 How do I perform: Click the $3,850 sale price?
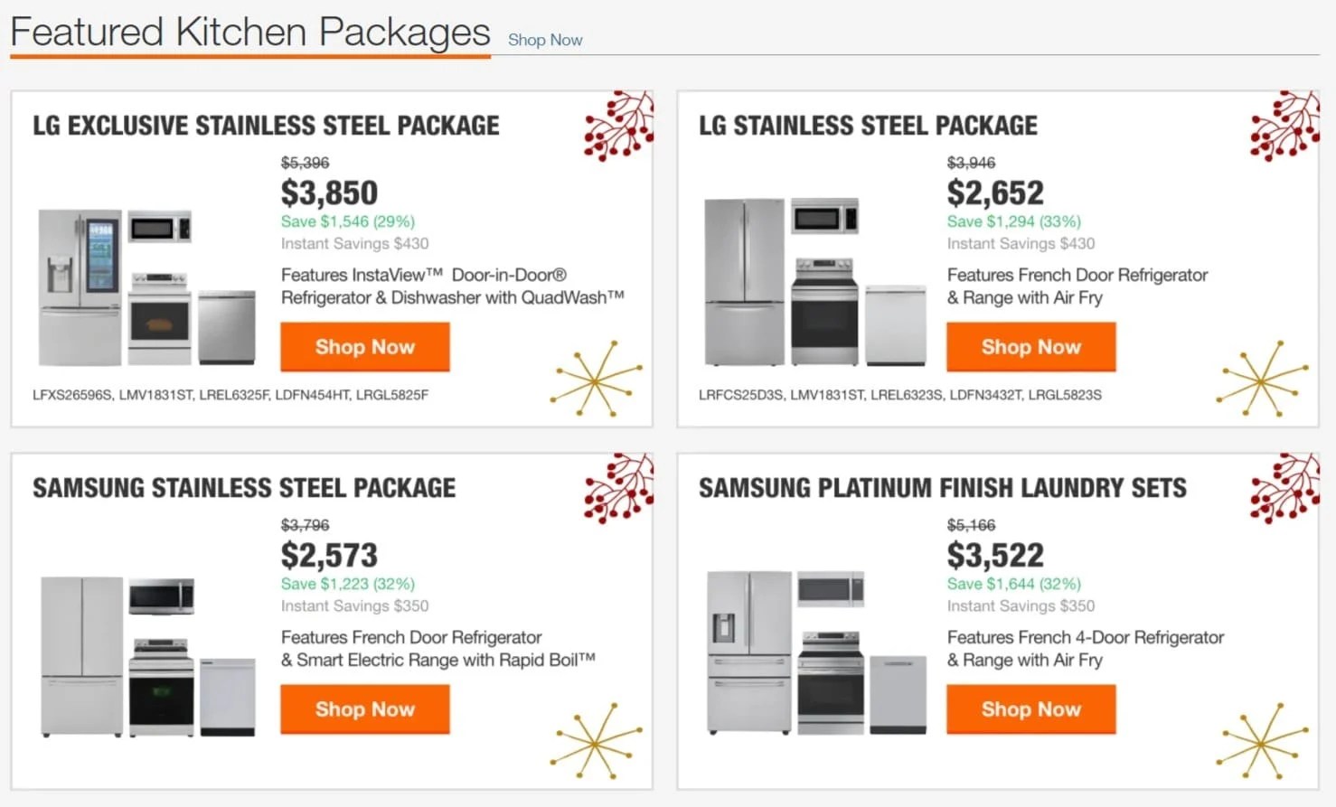(x=328, y=192)
